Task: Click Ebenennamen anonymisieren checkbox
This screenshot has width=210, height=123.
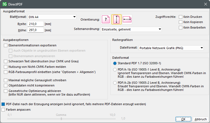Action: 10,56
